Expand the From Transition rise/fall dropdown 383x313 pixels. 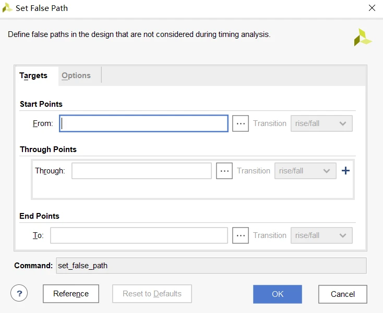click(x=321, y=123)
